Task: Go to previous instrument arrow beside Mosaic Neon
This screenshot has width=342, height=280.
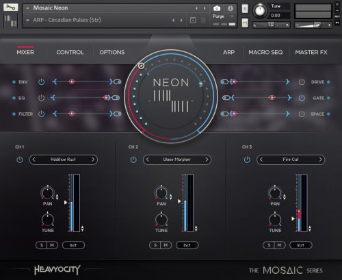Action: [x=196, y=8]
